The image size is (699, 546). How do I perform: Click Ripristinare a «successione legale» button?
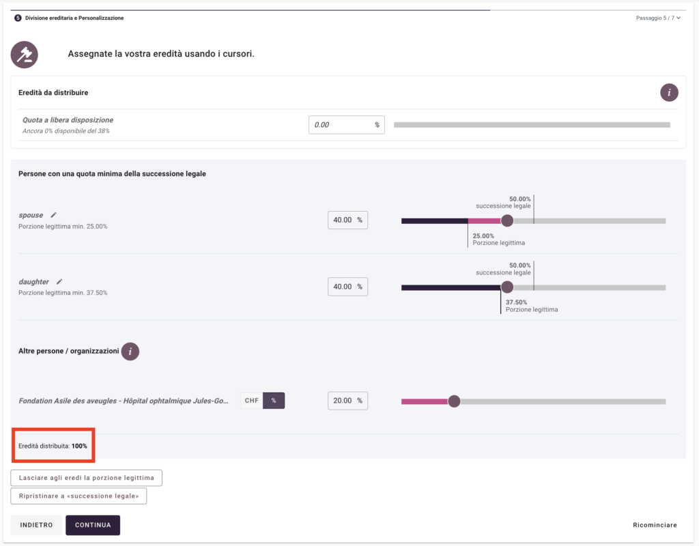point(79,496)
